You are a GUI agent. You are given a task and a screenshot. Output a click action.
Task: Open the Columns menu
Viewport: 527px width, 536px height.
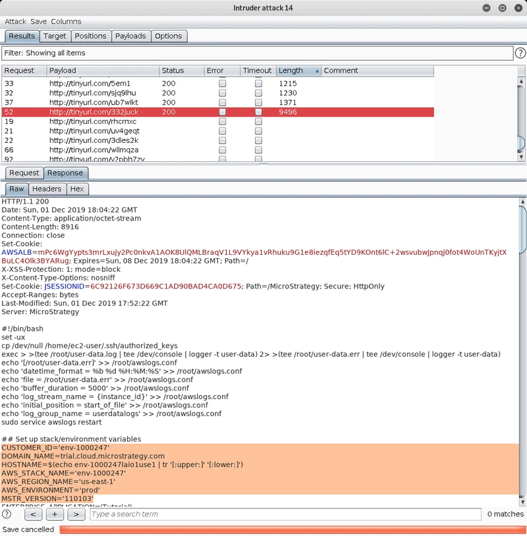click(x=66, y=22)
